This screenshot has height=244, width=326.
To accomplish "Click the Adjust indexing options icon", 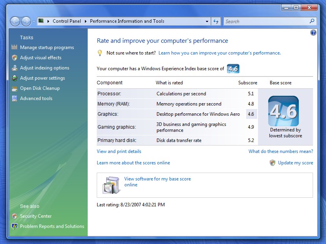I will tap(15, 68).
